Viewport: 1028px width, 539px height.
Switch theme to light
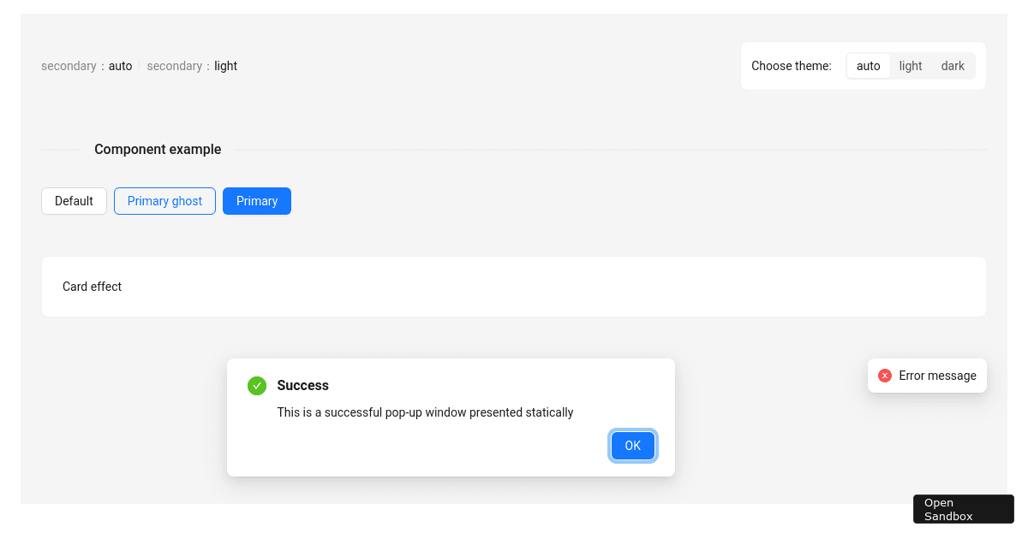click(911, 66)
